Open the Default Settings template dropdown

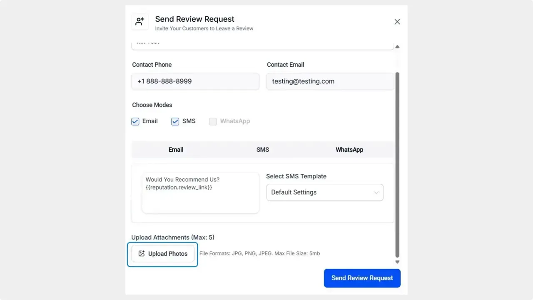pyautogui.click(x=325, y=192)
